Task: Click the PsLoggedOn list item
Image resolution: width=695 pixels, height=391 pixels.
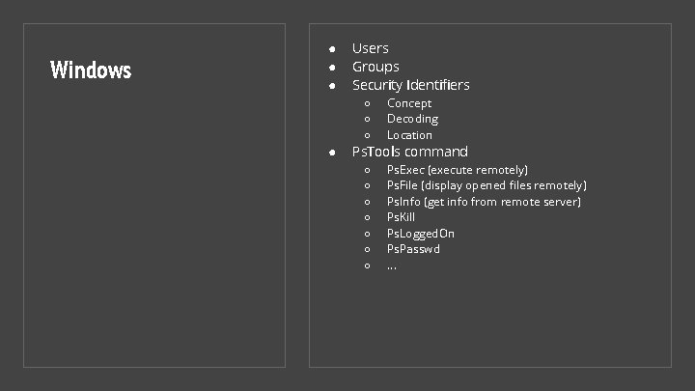Action: [x=421, y=234]
